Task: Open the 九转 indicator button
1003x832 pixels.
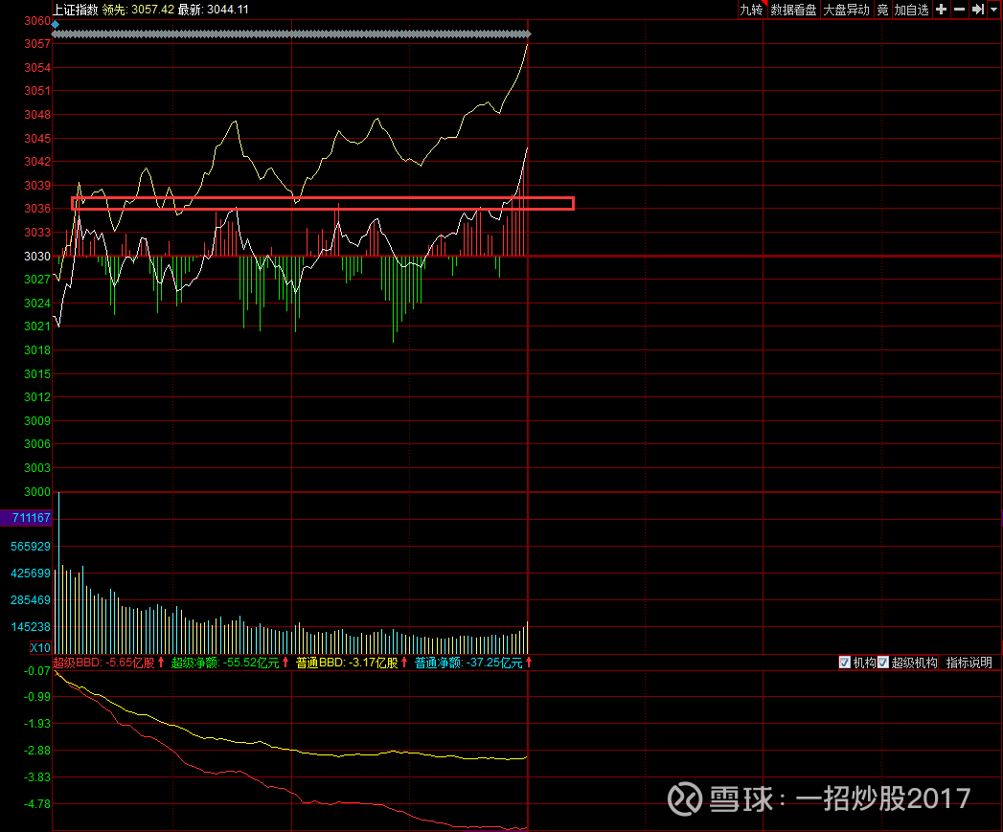Action: click(x=751, y=10)
